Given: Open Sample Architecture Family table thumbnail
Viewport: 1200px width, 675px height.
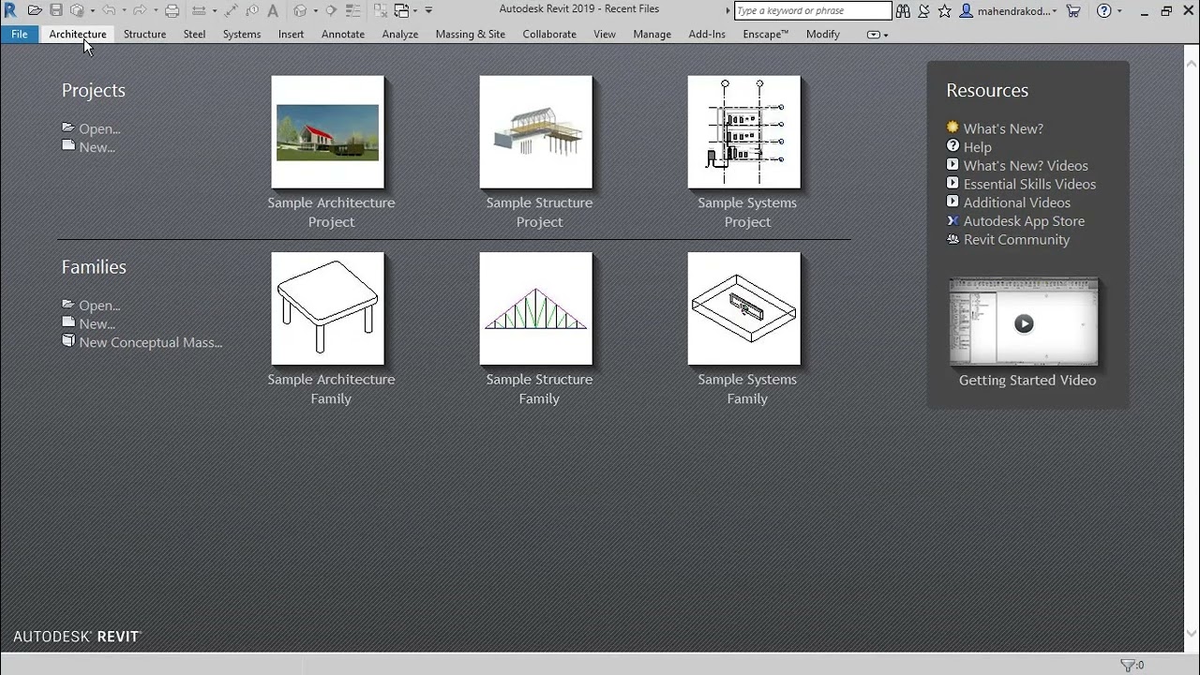Looking at the screenshot, I should coord(327,308).
